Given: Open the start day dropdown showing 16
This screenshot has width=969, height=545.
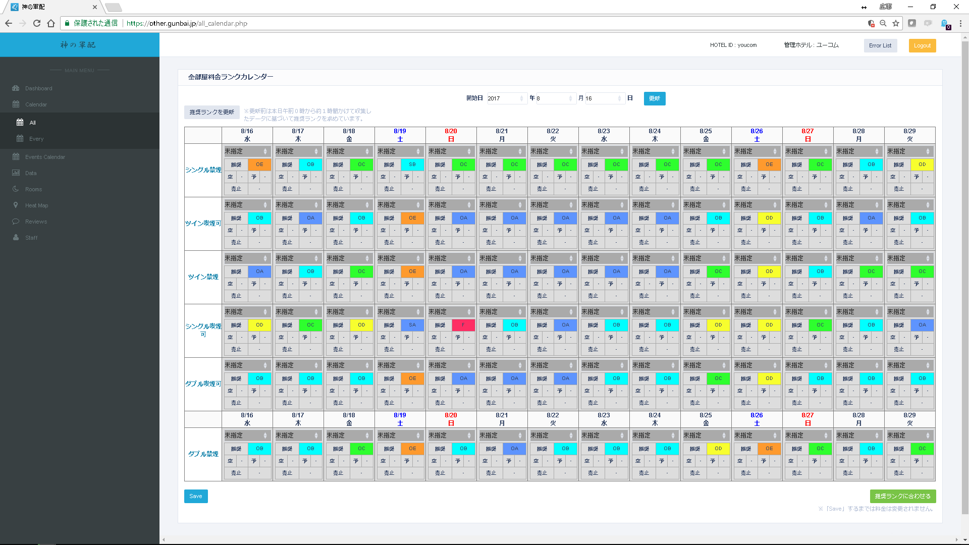Looking at the screenshot, I should (x=604, y=98).
